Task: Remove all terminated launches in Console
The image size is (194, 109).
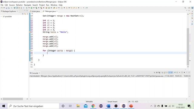Action: coord(159,73)
